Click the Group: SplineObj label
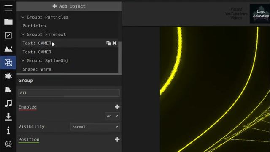 (48, 60)
